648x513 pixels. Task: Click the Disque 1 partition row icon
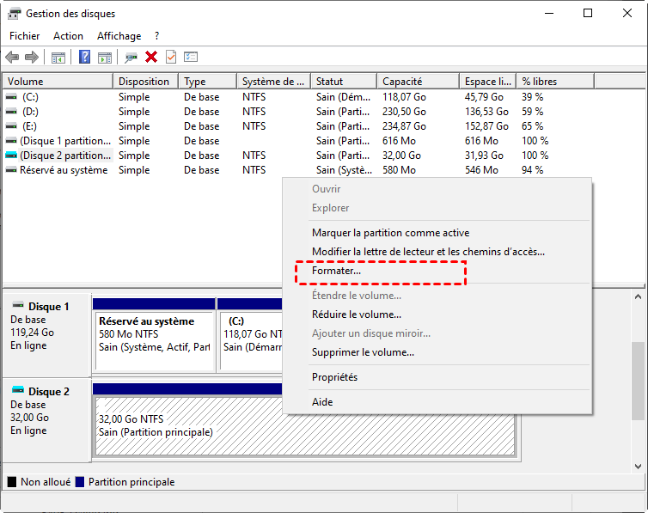(11, 141)
